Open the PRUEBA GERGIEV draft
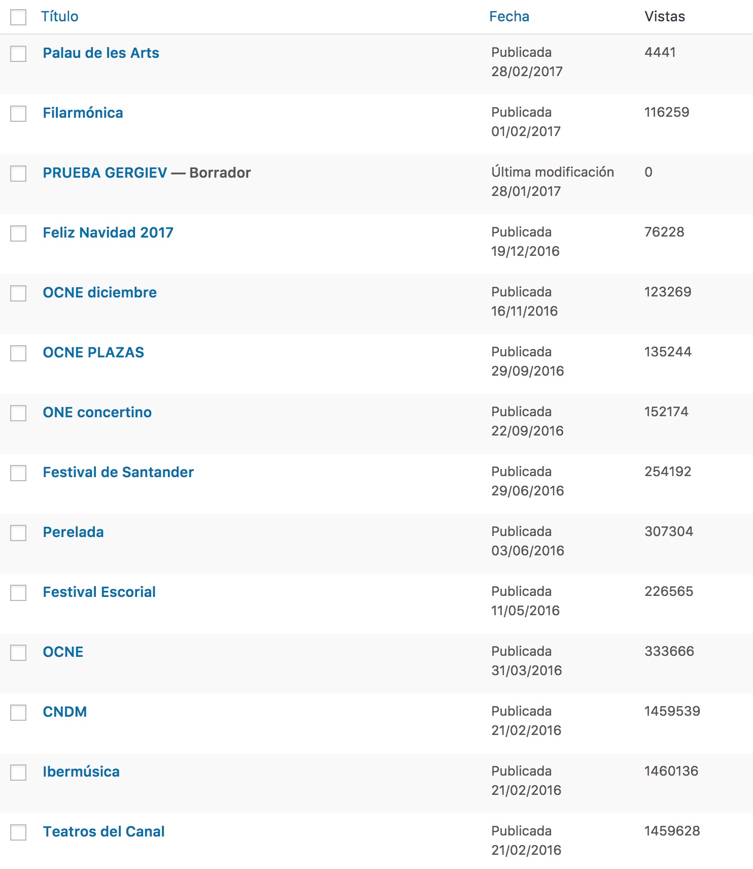Image resolution: width=753 pixels, height=869 pixels. click(x=105, y=173)
